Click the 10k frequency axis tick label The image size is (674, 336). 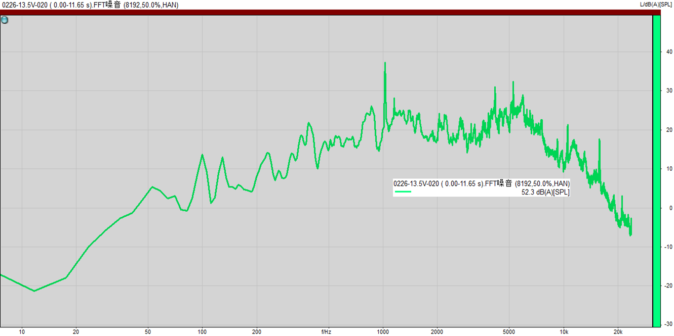pos(564,332)
